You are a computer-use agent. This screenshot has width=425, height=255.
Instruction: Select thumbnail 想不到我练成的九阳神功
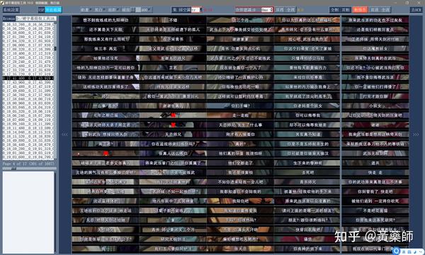click(106, 20)
